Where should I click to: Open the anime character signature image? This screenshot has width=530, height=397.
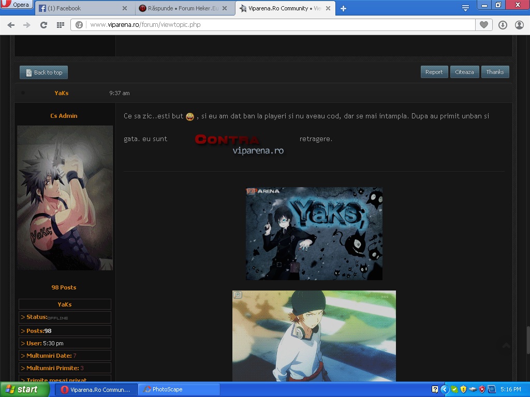click(x=314, y=336)
